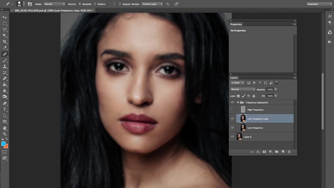
Task: Open the layer blend mode dropdown
Action: [x=243, y=89]
